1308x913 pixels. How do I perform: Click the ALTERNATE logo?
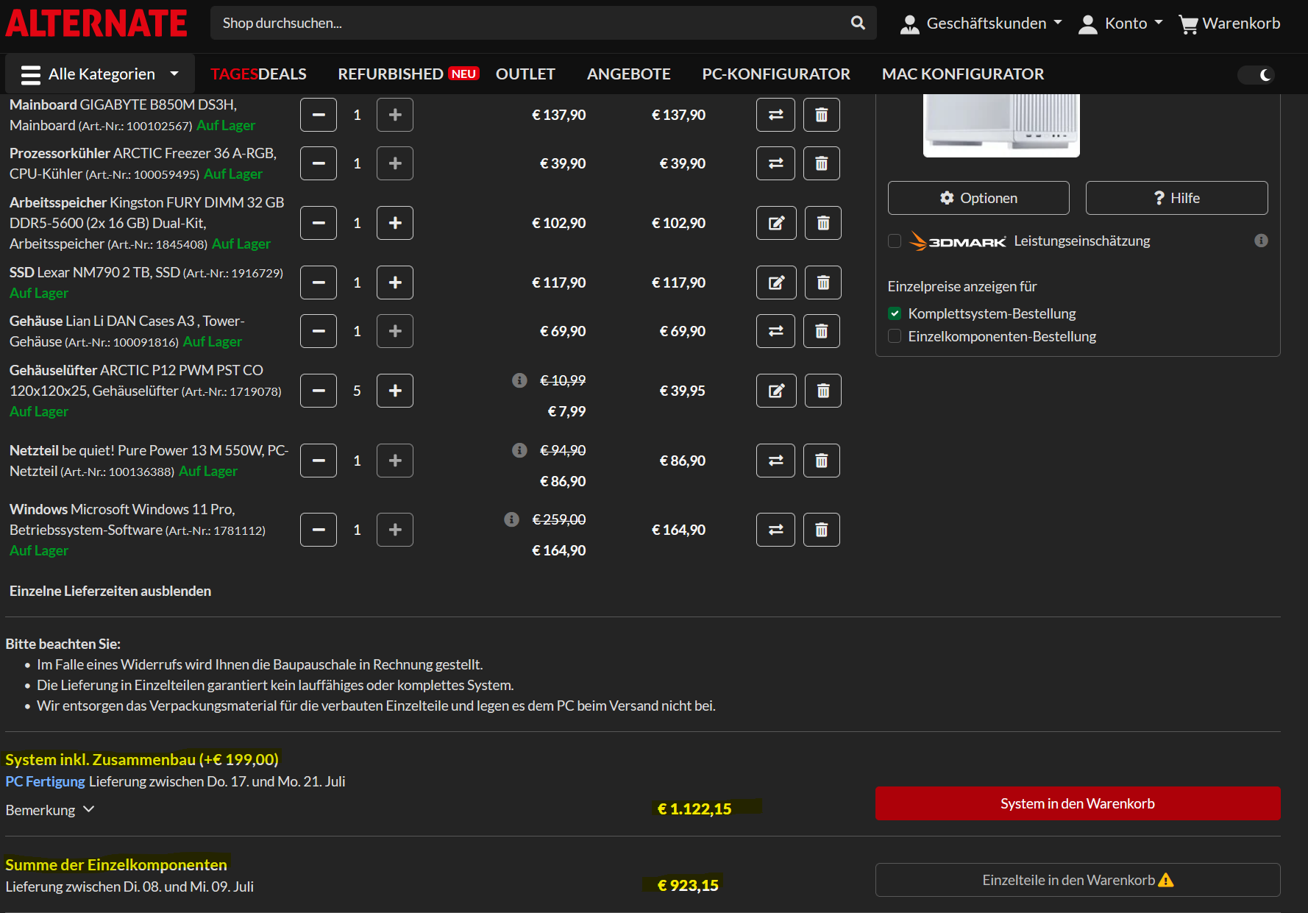point(96,24)
